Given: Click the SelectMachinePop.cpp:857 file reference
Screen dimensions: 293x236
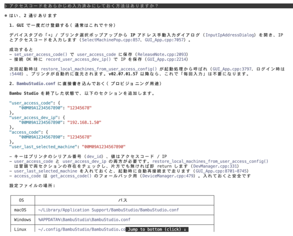Looking at the screenshot, I should (x=111, y=40).
